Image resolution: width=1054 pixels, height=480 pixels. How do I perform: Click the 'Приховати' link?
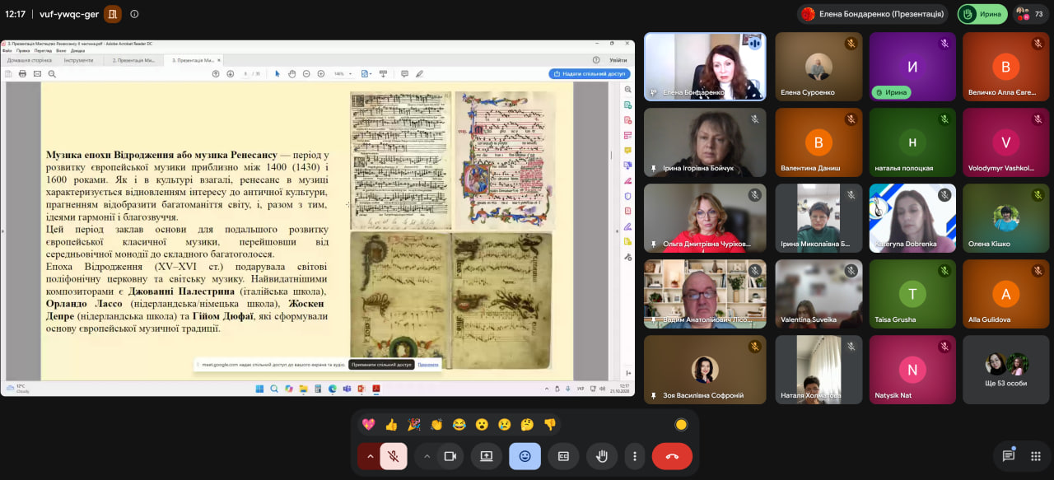tap(427, 364)
